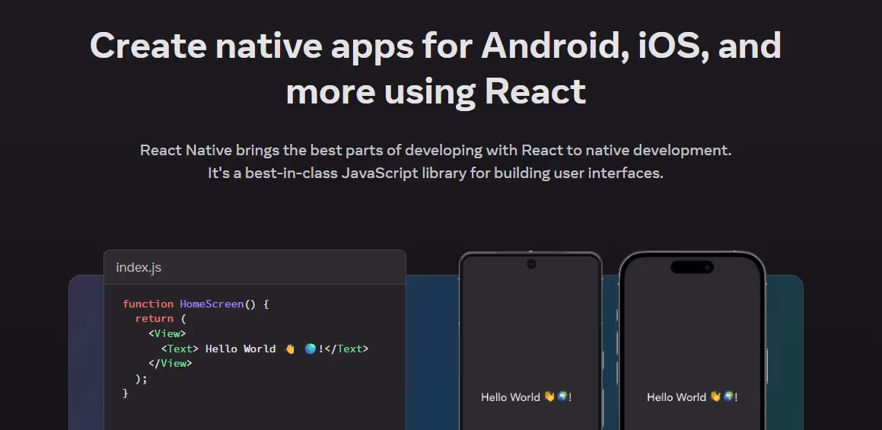The height and width of the screenshot is (430, 882).
Task: Click Hello World text on iPhone mockup
Action: 692,397
